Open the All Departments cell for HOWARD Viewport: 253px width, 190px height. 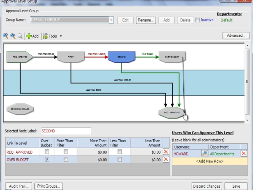click(x=222, y=154)
